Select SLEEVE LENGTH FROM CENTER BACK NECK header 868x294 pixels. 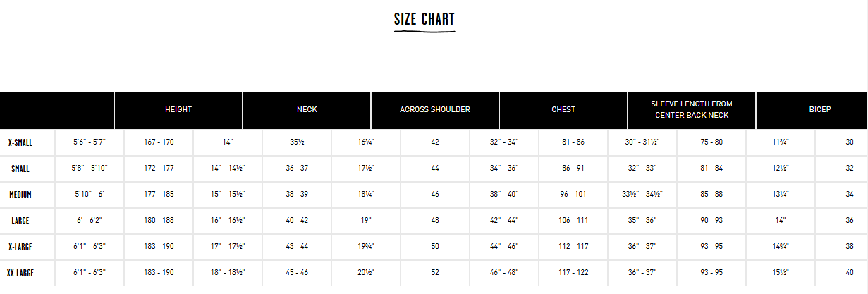(692, 110)
